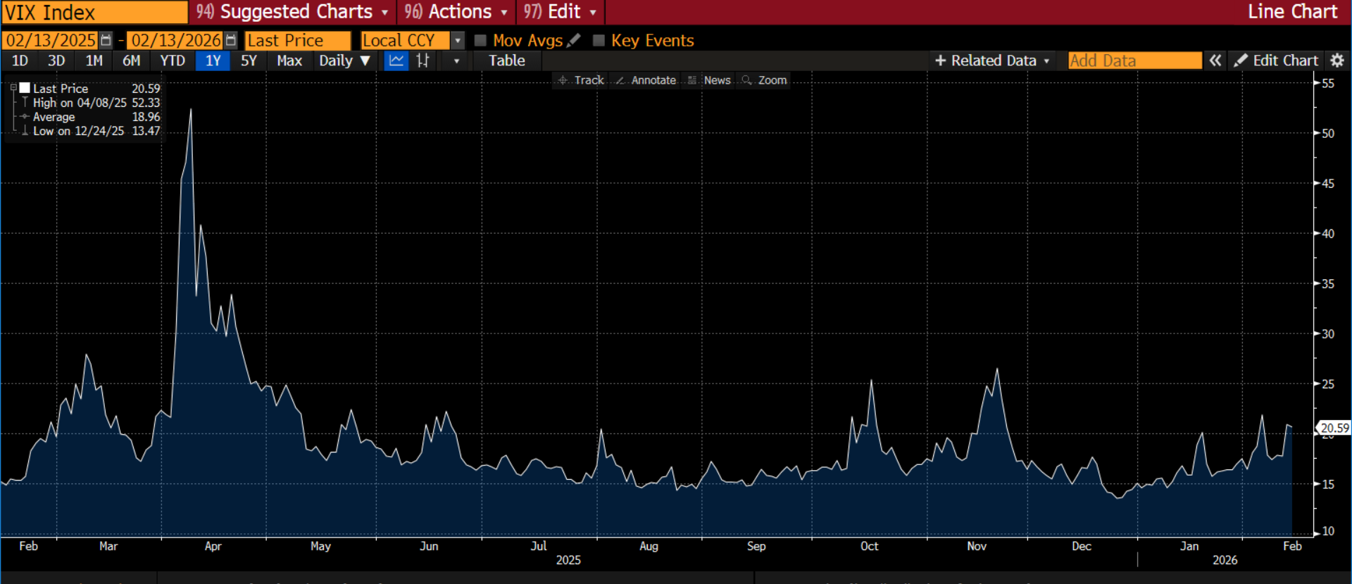Image resolution: width=1352 pixels, height=584 pixels.
Task: Enable the Key Events checkbox
Action: [599, 41]
